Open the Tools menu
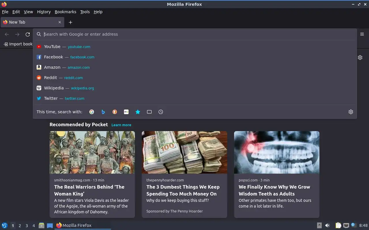The width and height of the screenshot is (369, 230). coord(85,12)
